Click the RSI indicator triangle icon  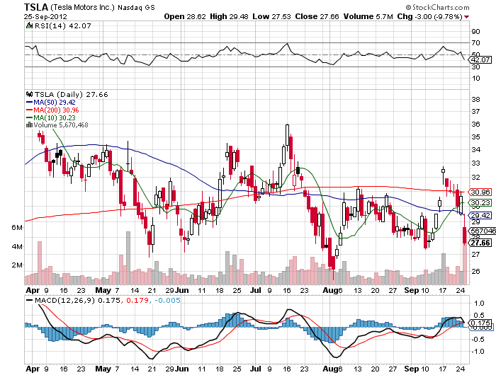point(29,25)
